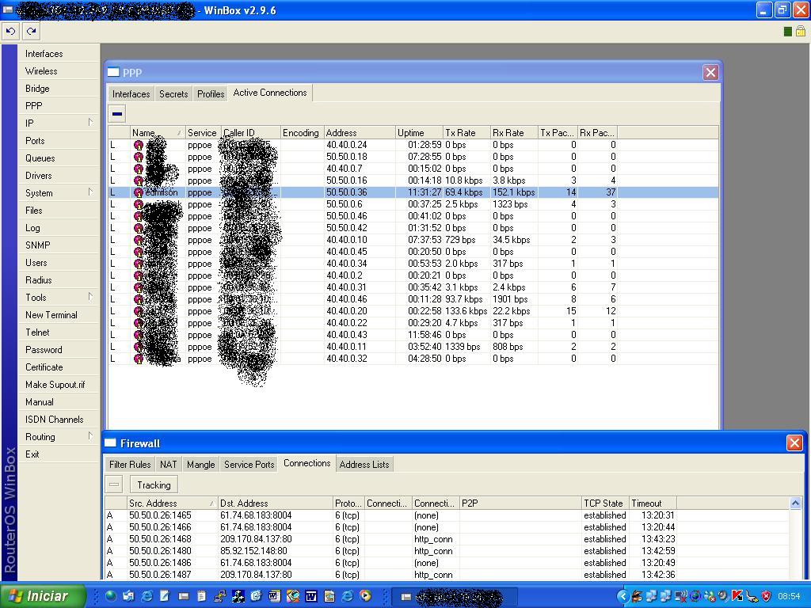Image resolution: width=811 pixels, height=608 pixels.
Task: Click the Tx Rate column header
Action: tap(466, 133)
